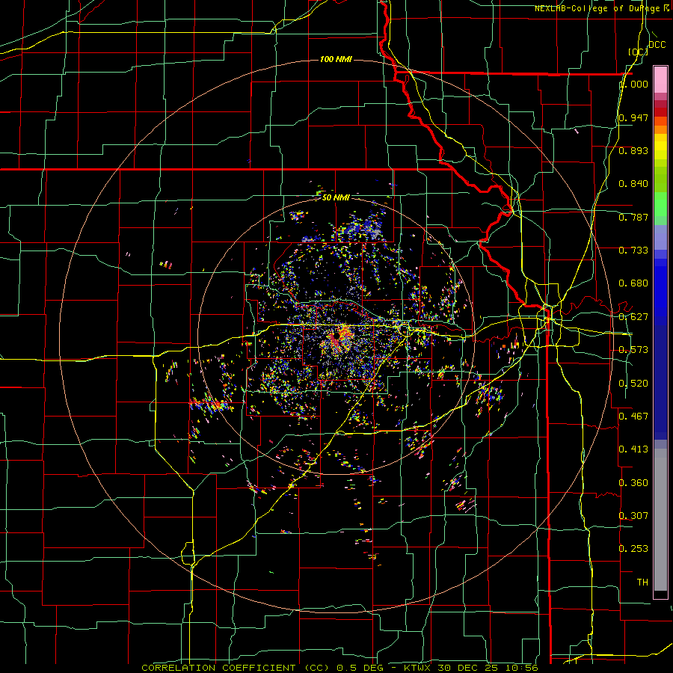
Task: Click the TH label at legend bottom
Action: pos(642,583)
